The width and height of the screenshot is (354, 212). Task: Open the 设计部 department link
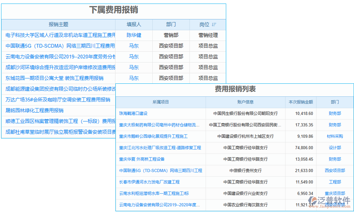point(335,148)
